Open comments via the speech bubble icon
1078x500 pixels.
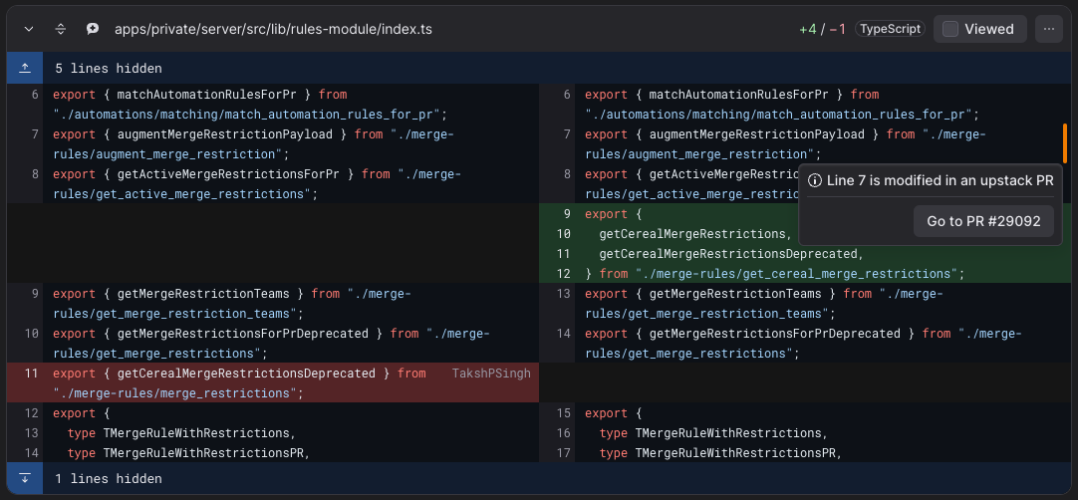[x=92, y=29]
